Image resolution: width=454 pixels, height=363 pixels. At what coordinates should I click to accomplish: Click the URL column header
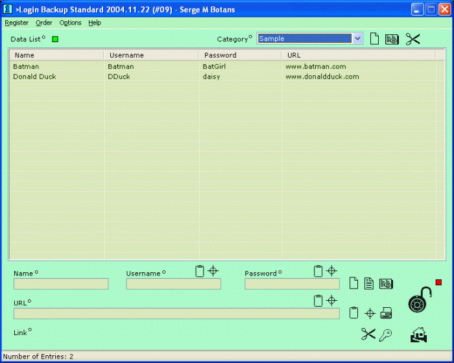point(294,55)
